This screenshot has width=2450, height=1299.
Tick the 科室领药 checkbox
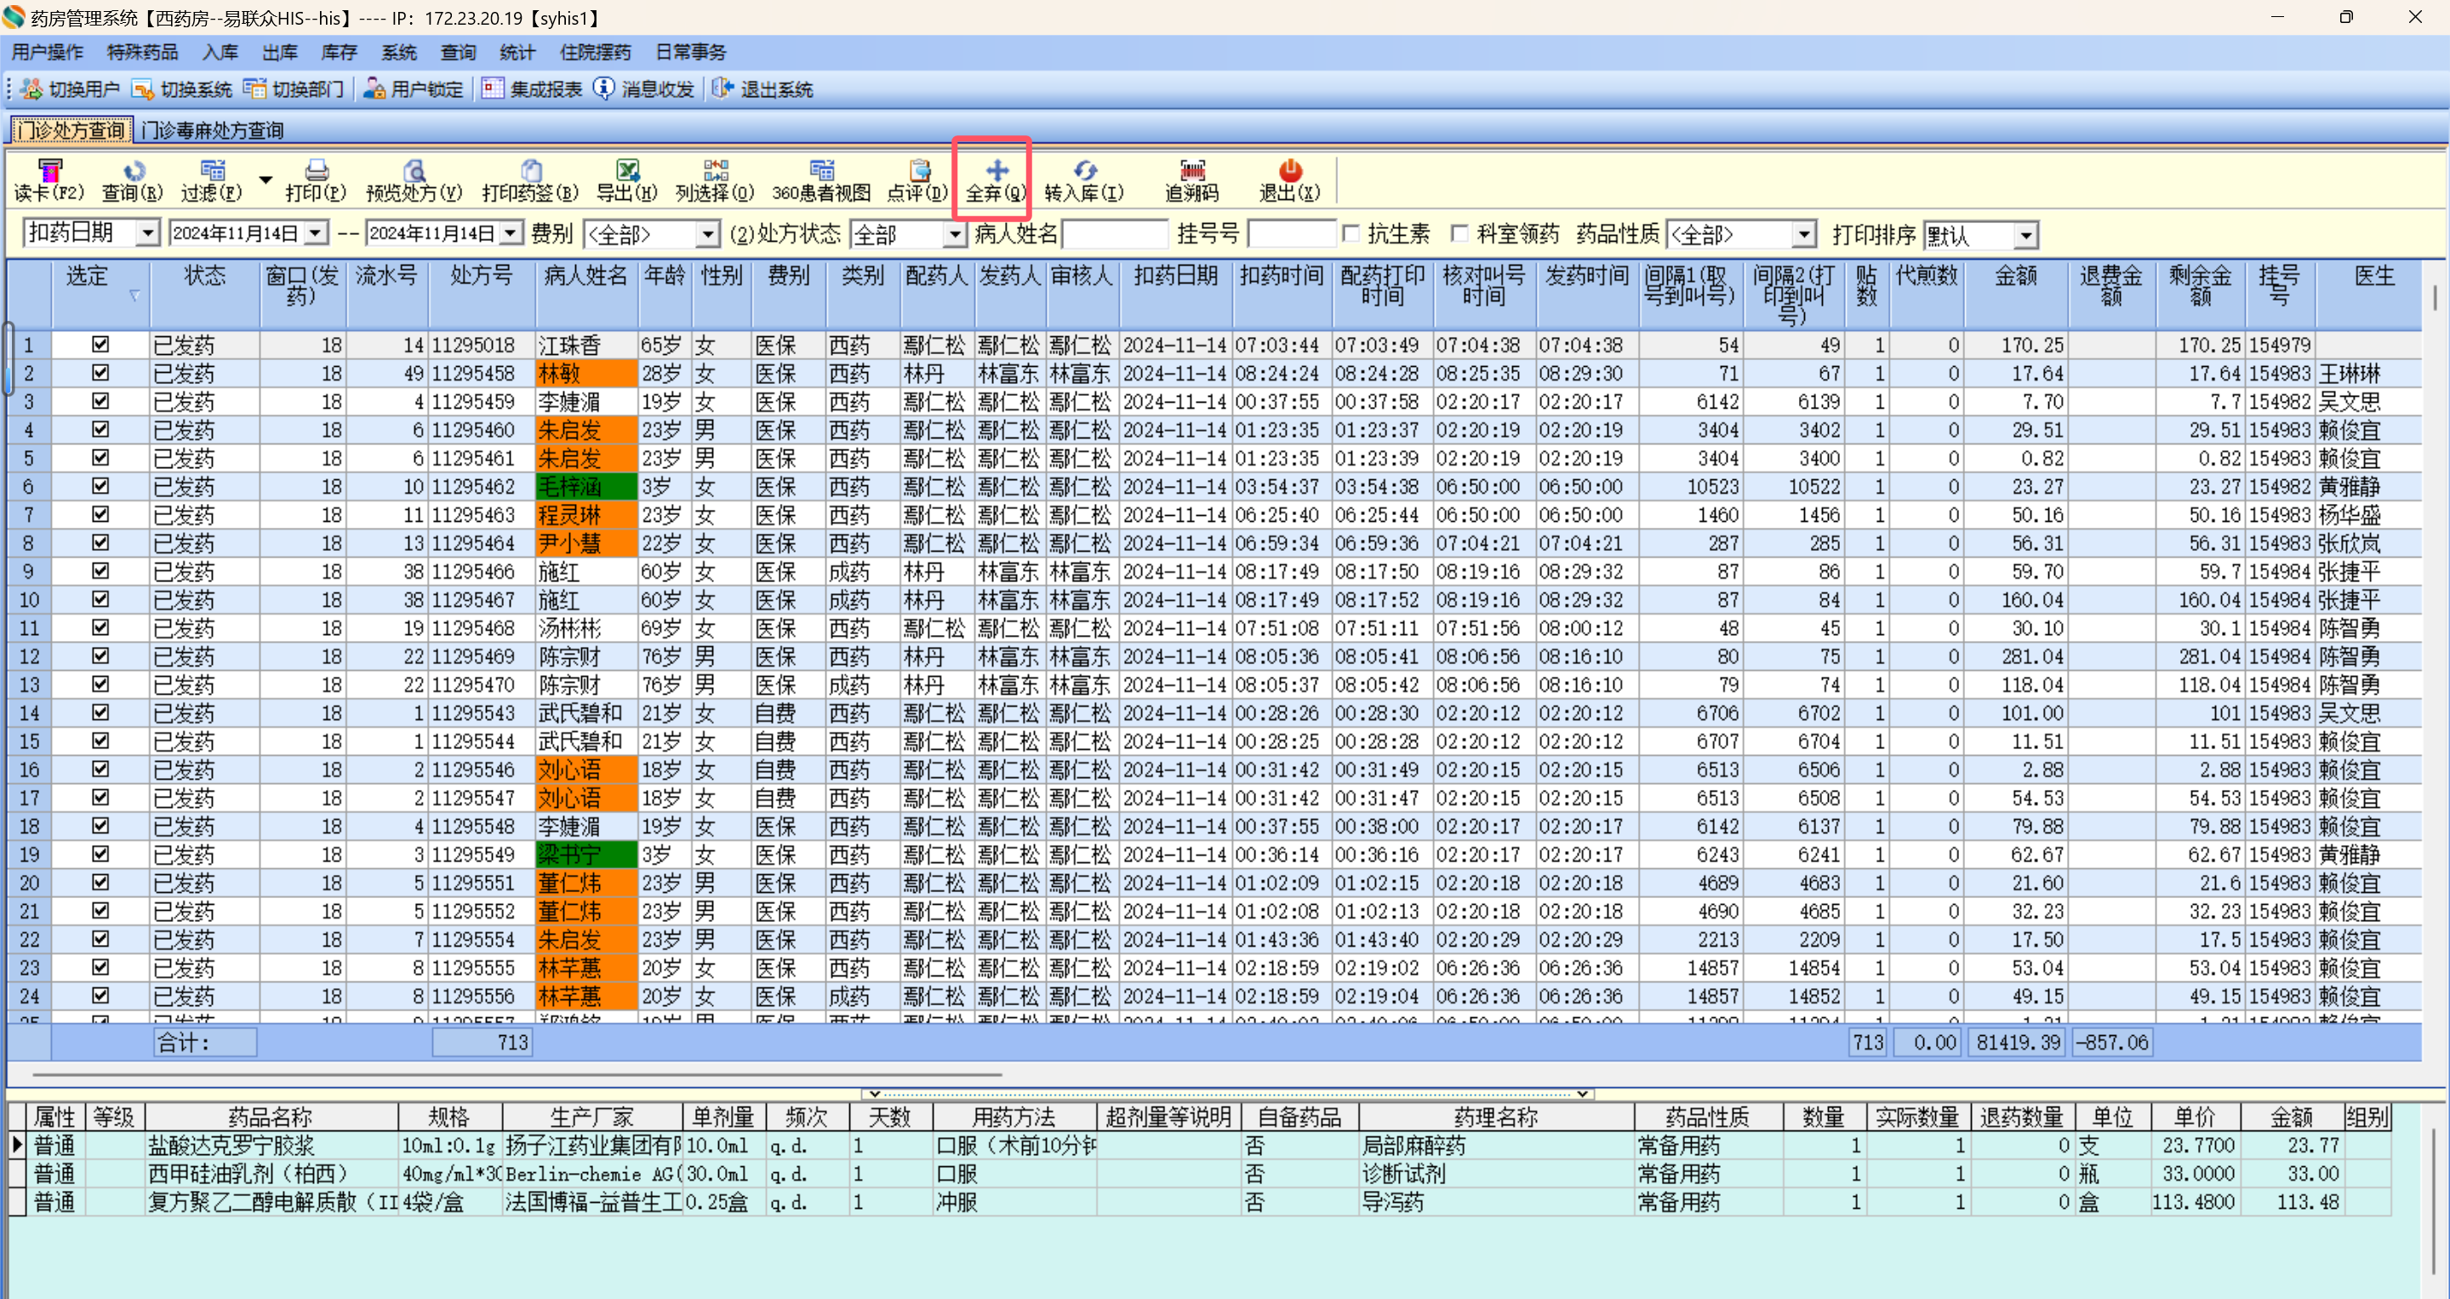tap(1460, 233)
